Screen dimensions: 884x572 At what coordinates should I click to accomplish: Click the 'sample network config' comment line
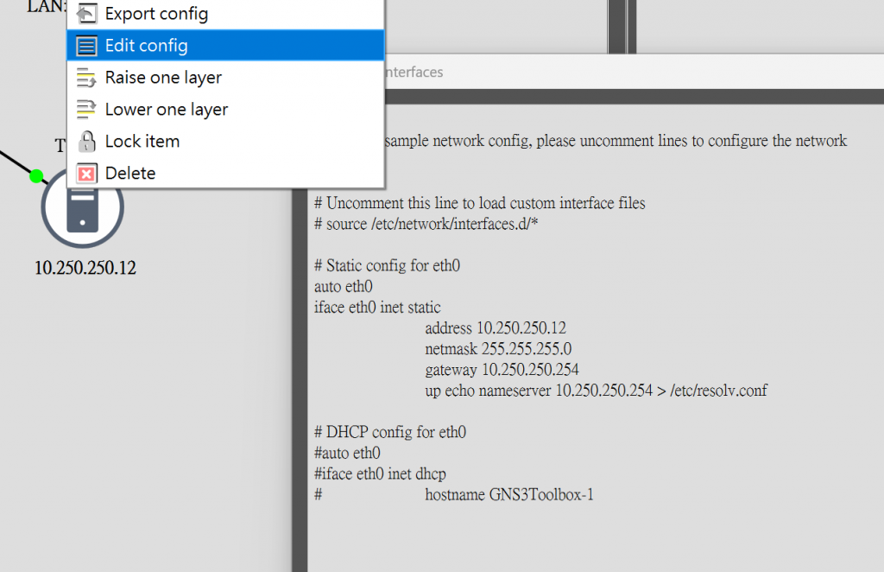(x=616, y=141)
